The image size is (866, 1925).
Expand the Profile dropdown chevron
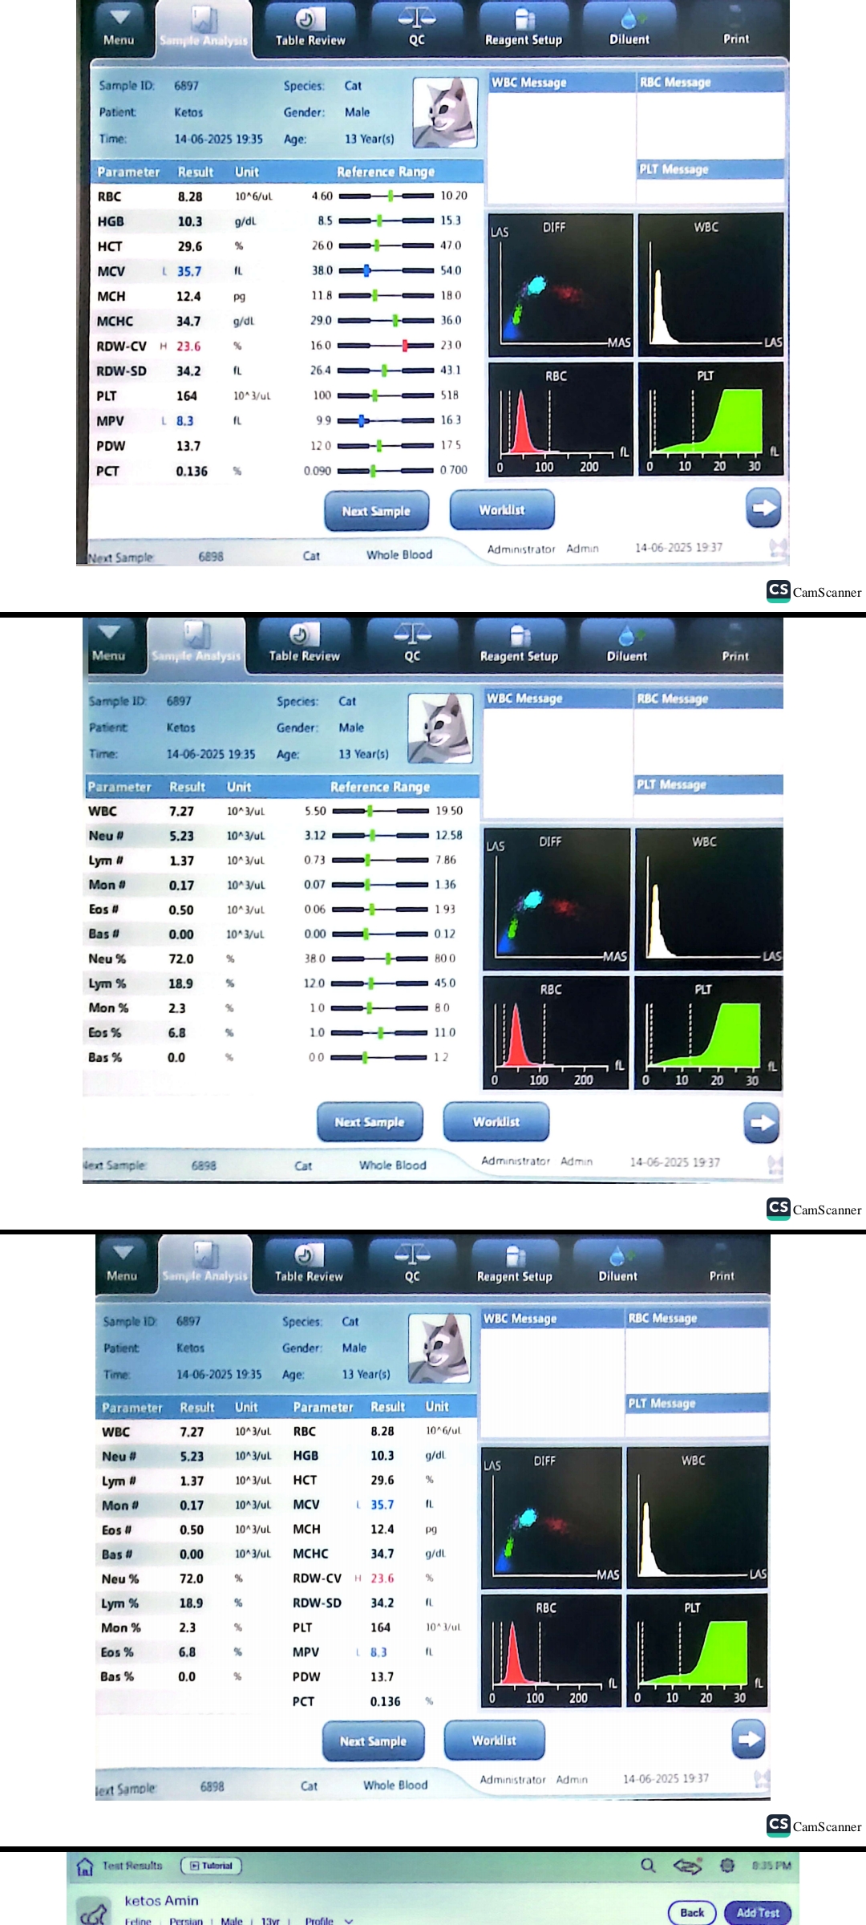[x=349, y=1920]
